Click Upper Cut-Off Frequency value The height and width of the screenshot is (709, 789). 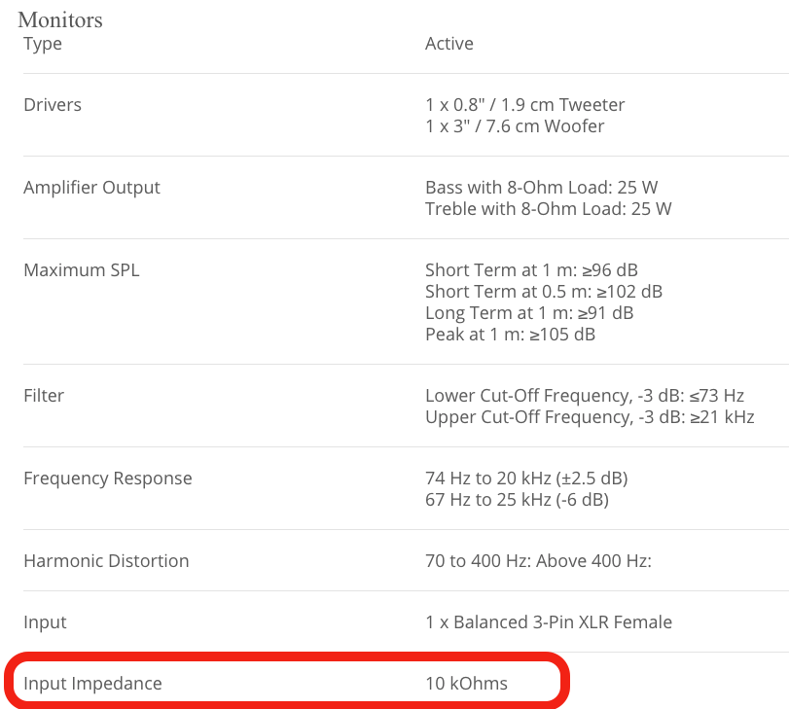590,417
